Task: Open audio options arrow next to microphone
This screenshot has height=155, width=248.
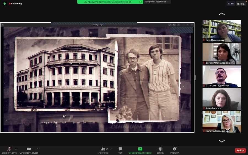Action: [16, 149]
